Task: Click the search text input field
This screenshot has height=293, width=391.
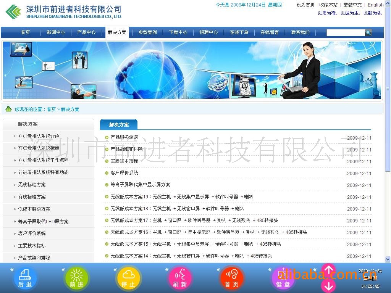Action: point(345,33)
